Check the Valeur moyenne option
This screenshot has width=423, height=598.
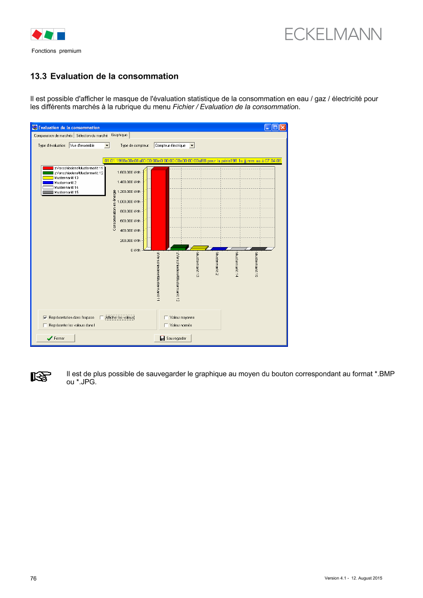166,318
